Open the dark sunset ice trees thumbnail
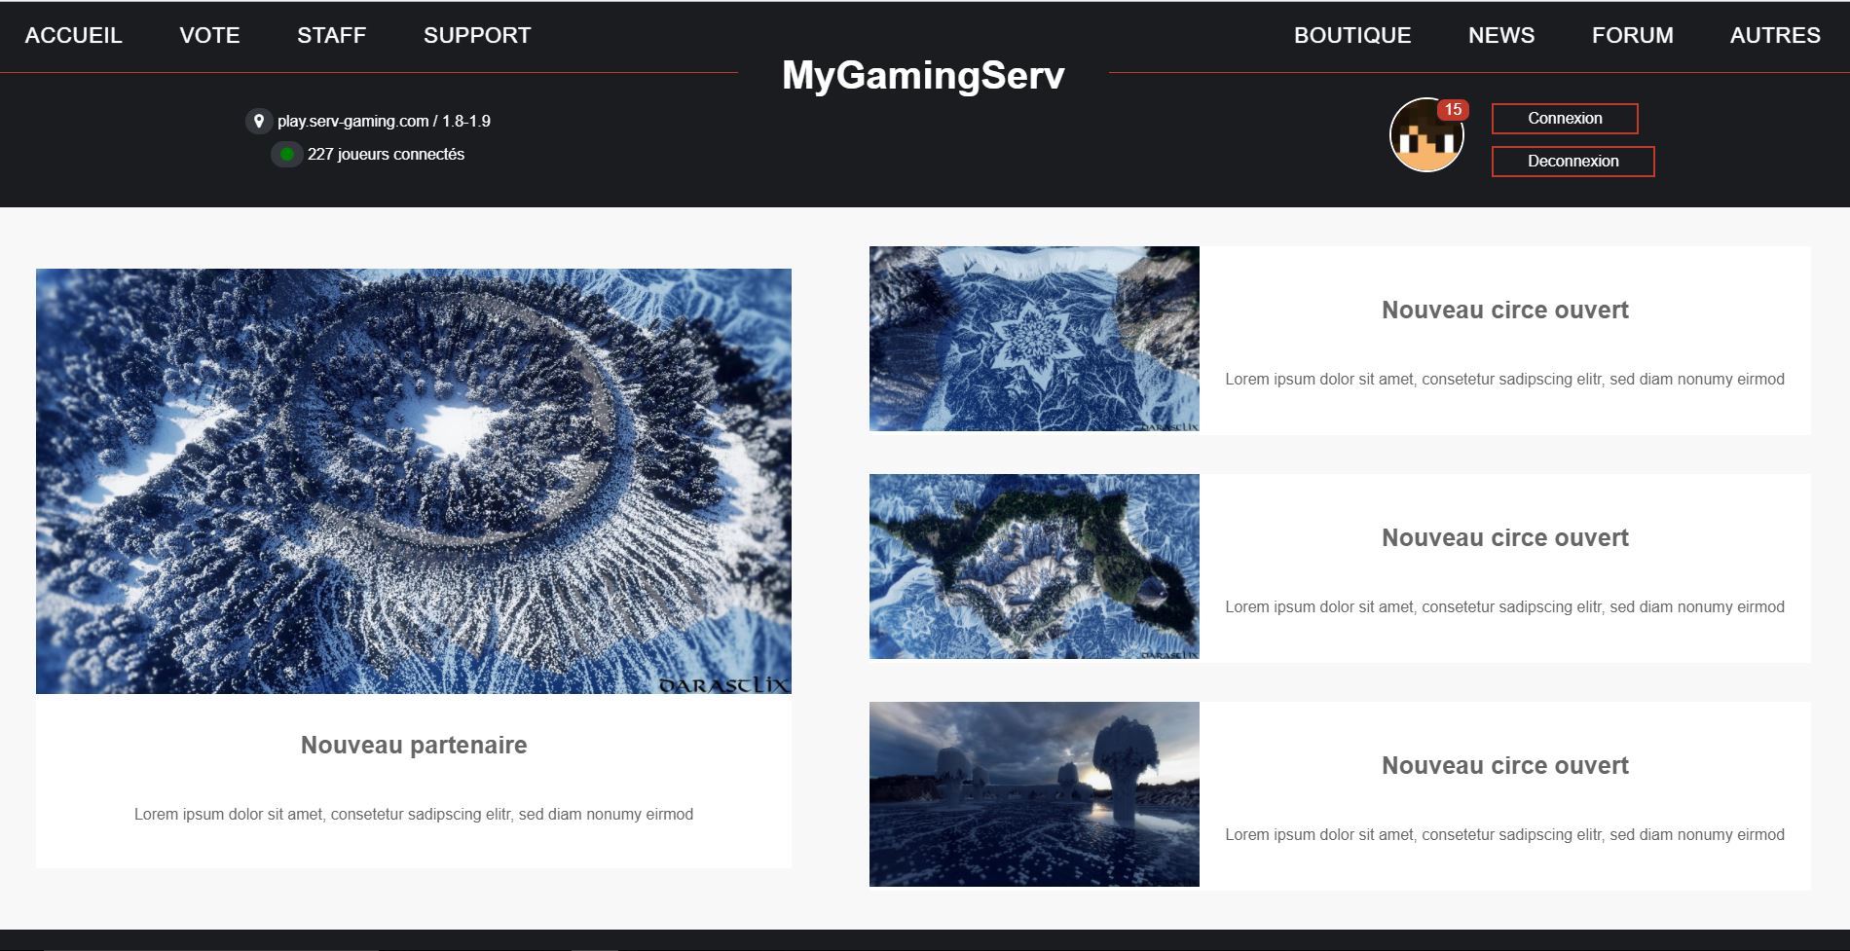The height and width of the screenshot is (951, 1850). click(x=1034, y=794)
